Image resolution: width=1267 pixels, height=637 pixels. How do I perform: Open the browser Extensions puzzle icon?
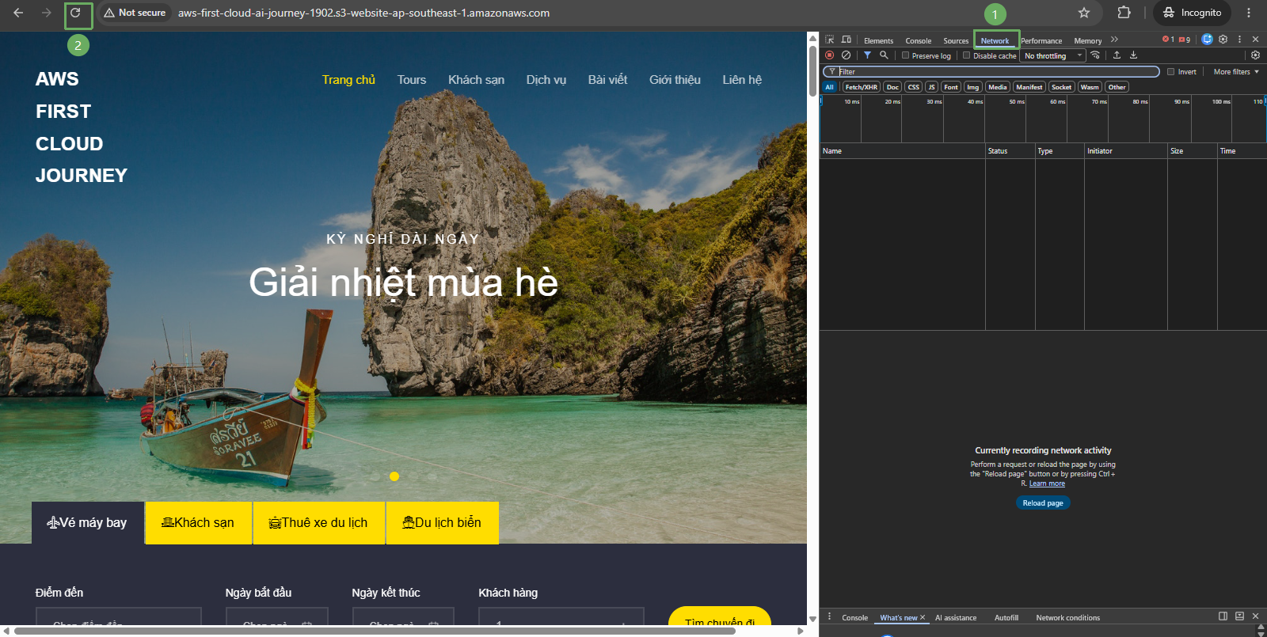1124,13
